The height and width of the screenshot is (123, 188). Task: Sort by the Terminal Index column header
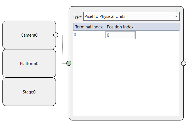(89, 27)
